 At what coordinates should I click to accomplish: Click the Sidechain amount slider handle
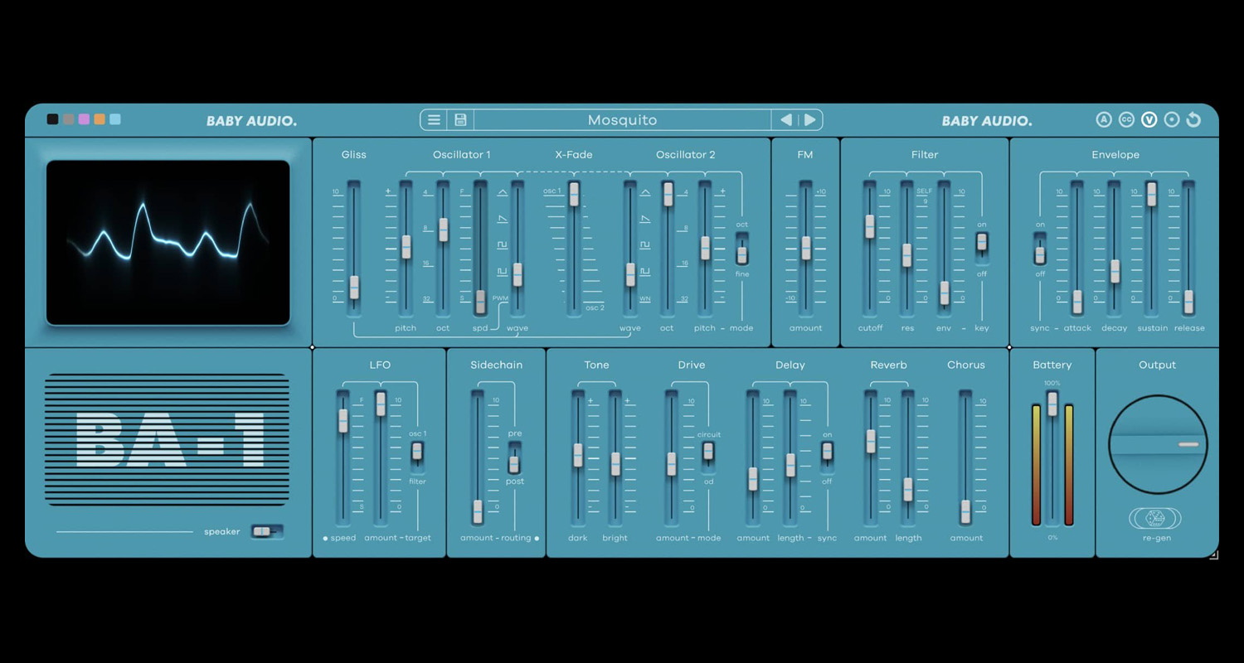coord(478,511)
